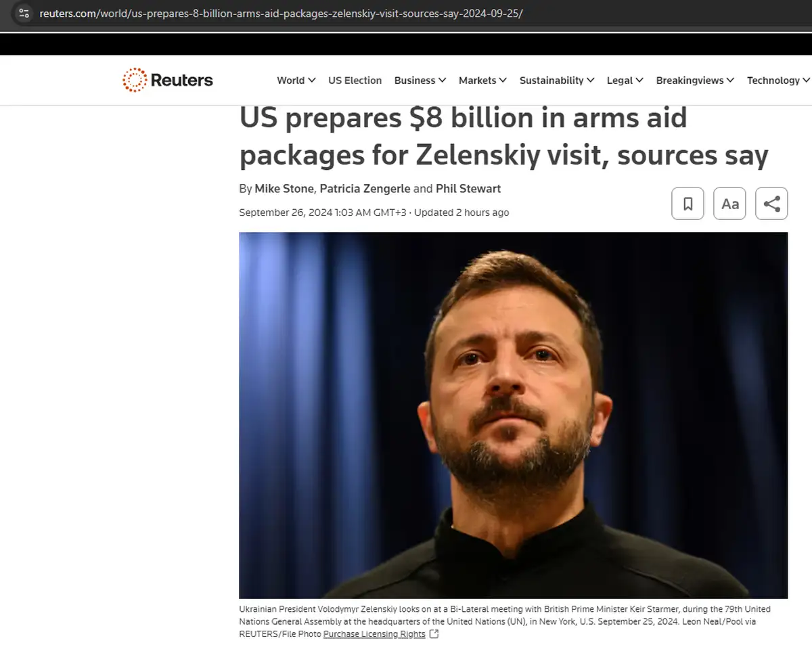Go to the US Election section
This screenshot has height=647, width=812.
click(x=355, y=80)
